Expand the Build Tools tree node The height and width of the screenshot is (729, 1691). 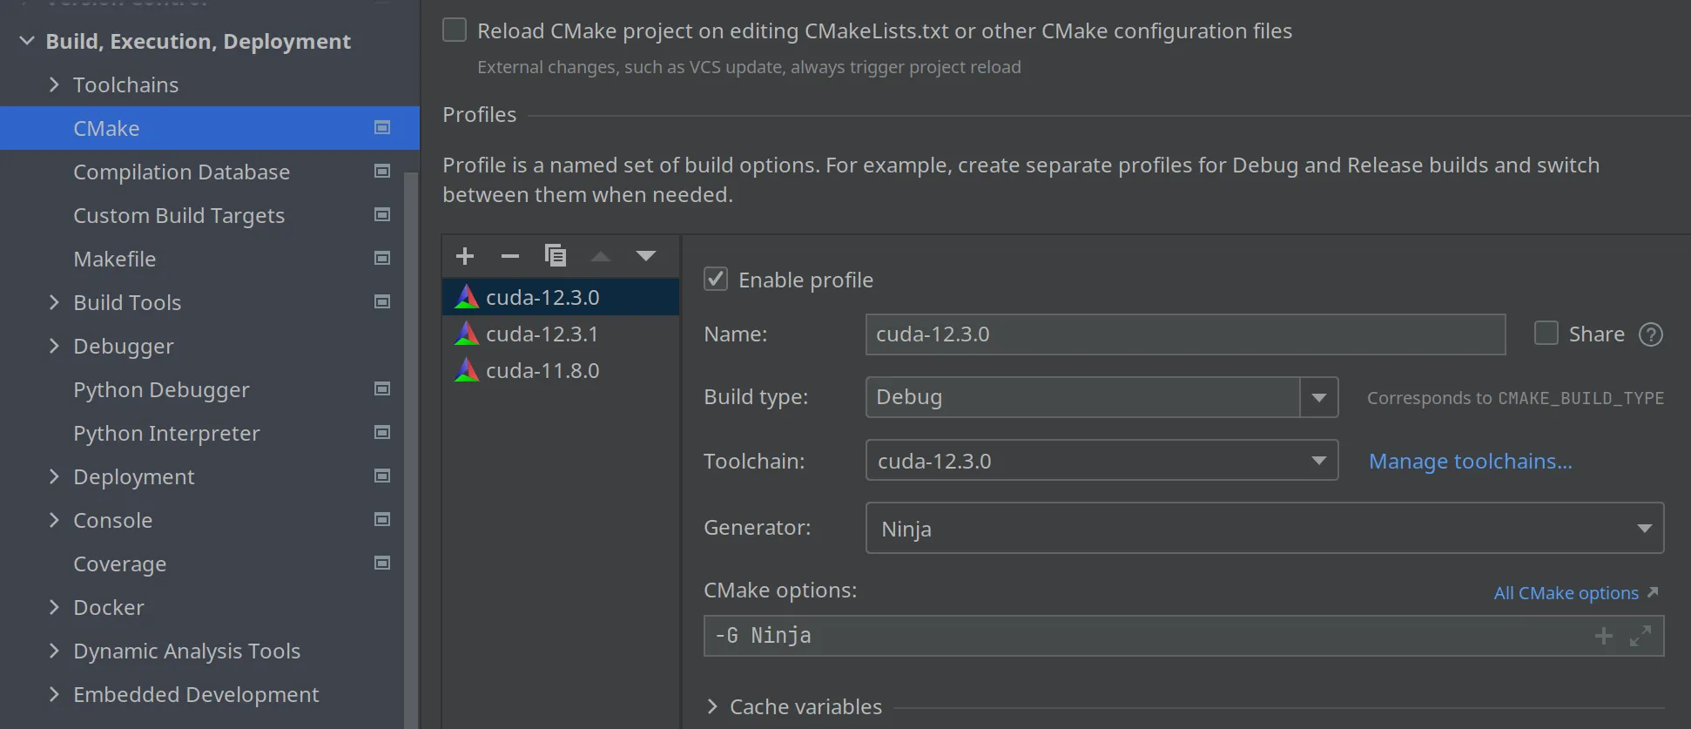pyautogui.click(x=54, y=302)
